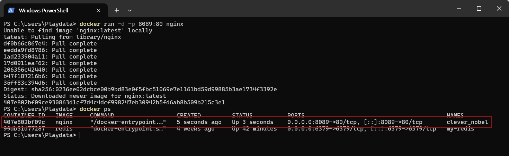Select the Windows PowerShell tab title

(x=44, y=10)
